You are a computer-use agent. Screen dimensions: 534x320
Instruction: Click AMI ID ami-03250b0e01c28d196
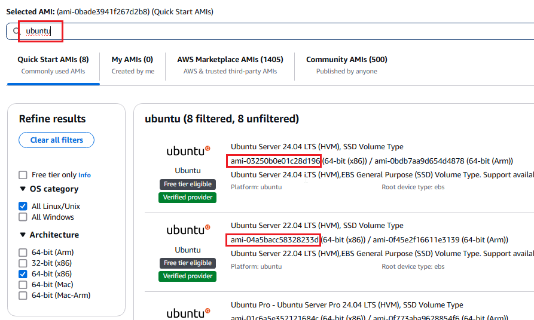pos(275,161)
